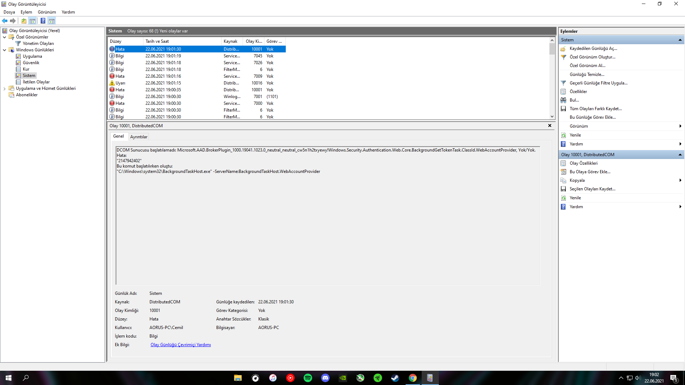Open Geçerli Günlüğe Filtre Uygula filter action
Image resolution: width=685 pixels, height=385 pixels.
[598, 83]
